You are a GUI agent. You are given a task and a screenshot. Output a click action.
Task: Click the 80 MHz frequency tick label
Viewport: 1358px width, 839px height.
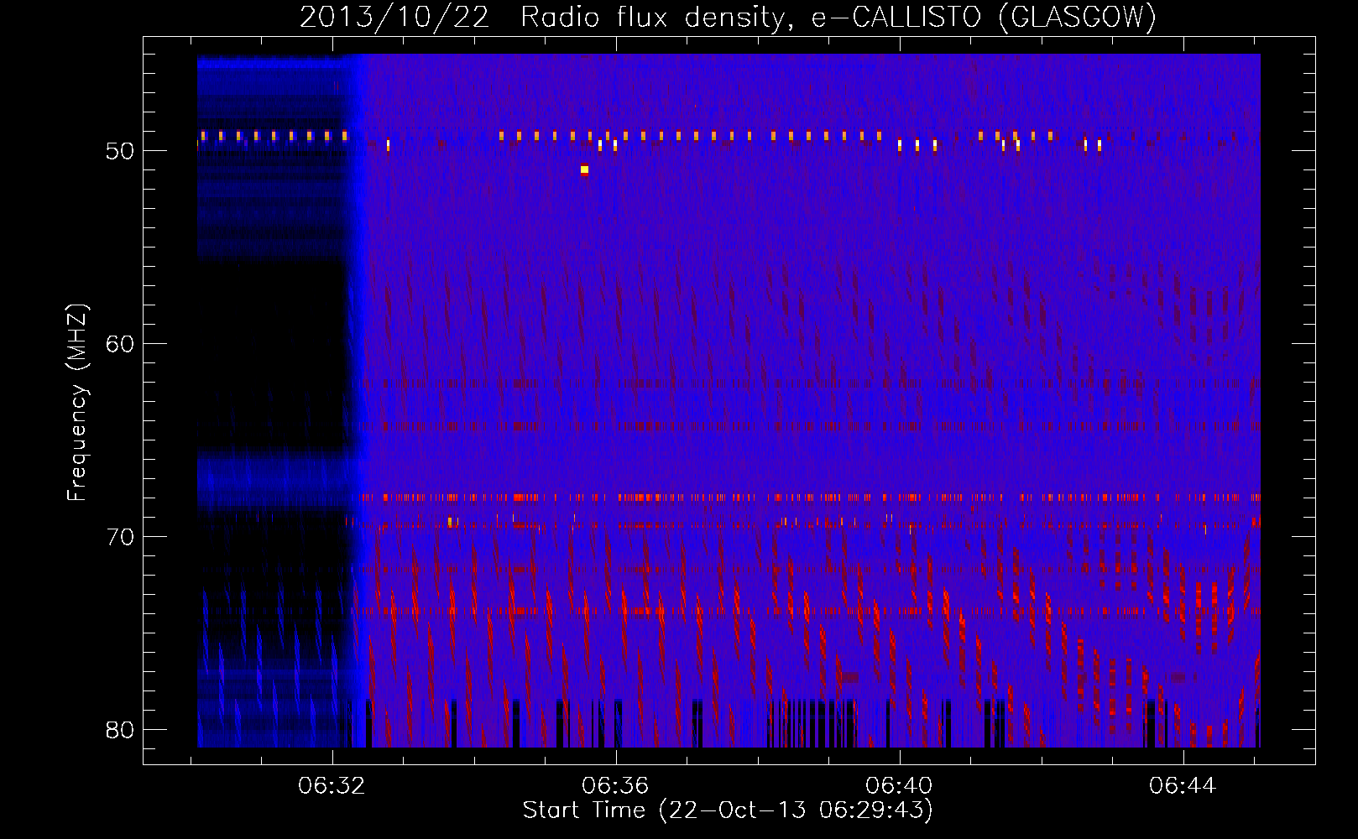tap(121, 729)
